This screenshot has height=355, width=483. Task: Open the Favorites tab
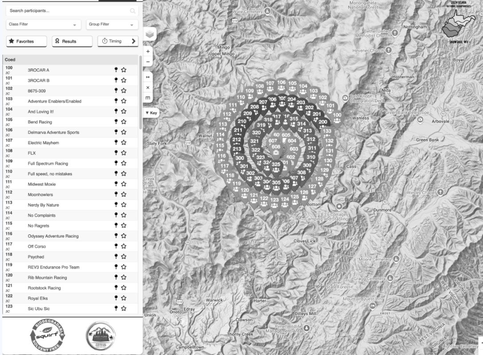point(26,41)
